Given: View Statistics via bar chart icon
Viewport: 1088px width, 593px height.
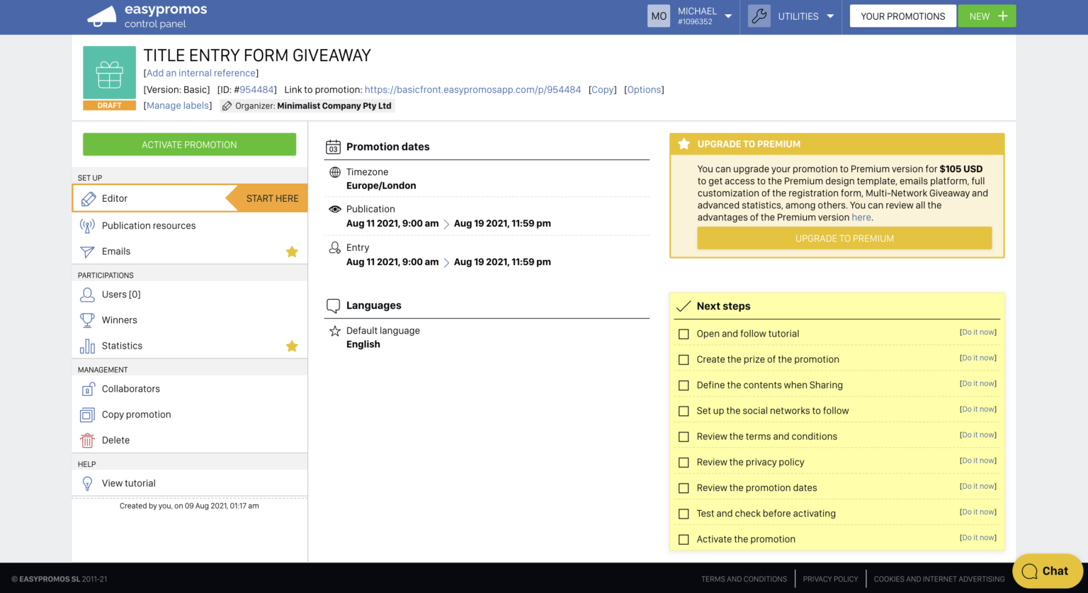Looking at the screenshot, I should click(x=87, y=346).
